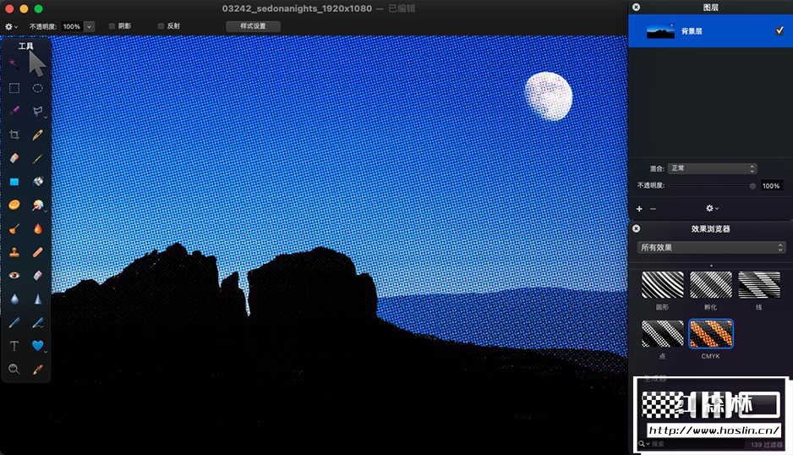
Task: Select the 孵化 hatched effect thumbnail
Action: tap(710, 285)
